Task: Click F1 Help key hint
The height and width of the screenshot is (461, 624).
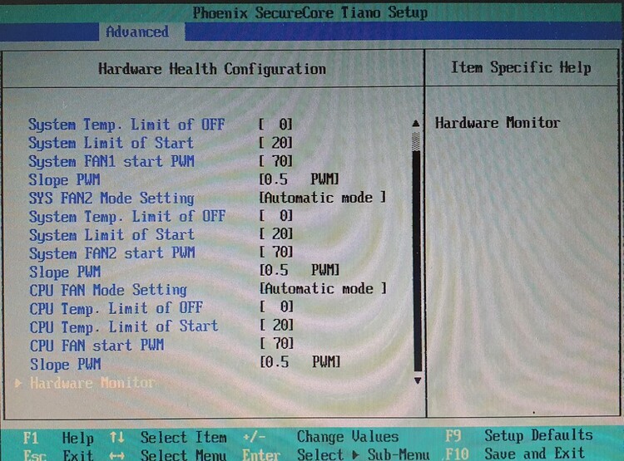Action: coord(58,438)
